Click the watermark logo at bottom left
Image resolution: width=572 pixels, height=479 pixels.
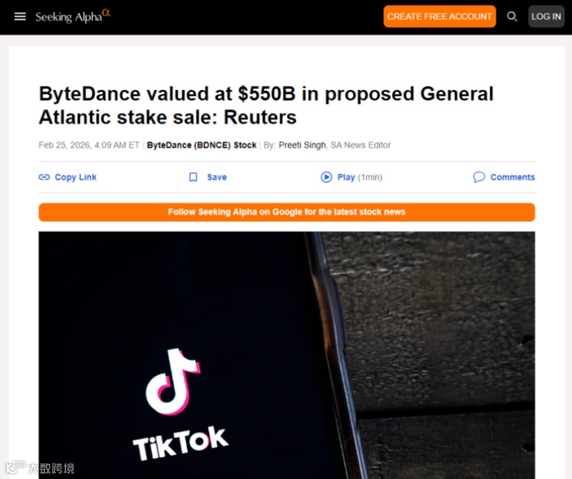pos(40,467)
